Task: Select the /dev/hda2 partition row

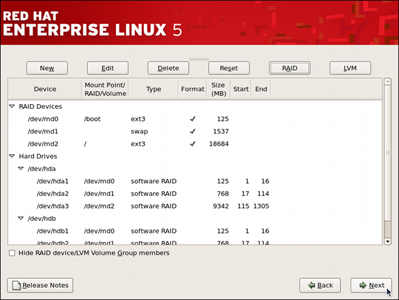Action: pos(195,194)
